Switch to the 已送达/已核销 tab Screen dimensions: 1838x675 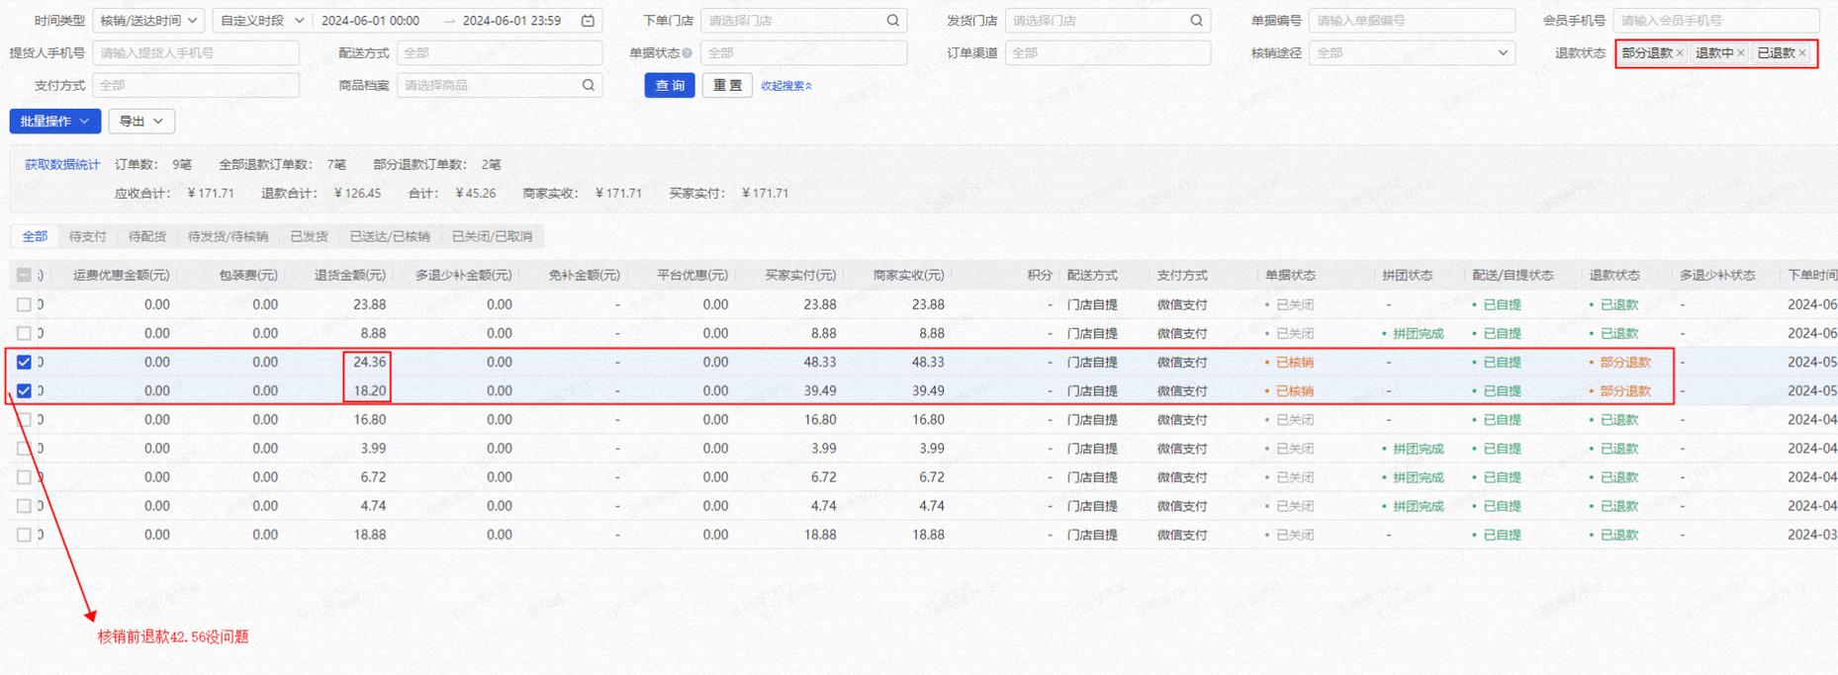pos(390,237)
